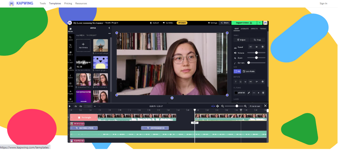
Task: Click the yellow UPGRADE button
Action: point(182,23)
